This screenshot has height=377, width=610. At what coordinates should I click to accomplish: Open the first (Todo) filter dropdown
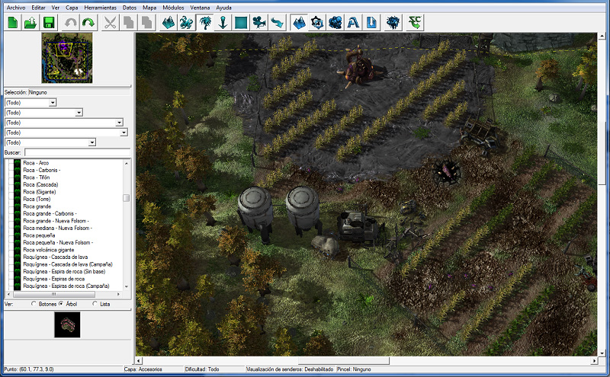pyautogui.click(x=53, y=103)
